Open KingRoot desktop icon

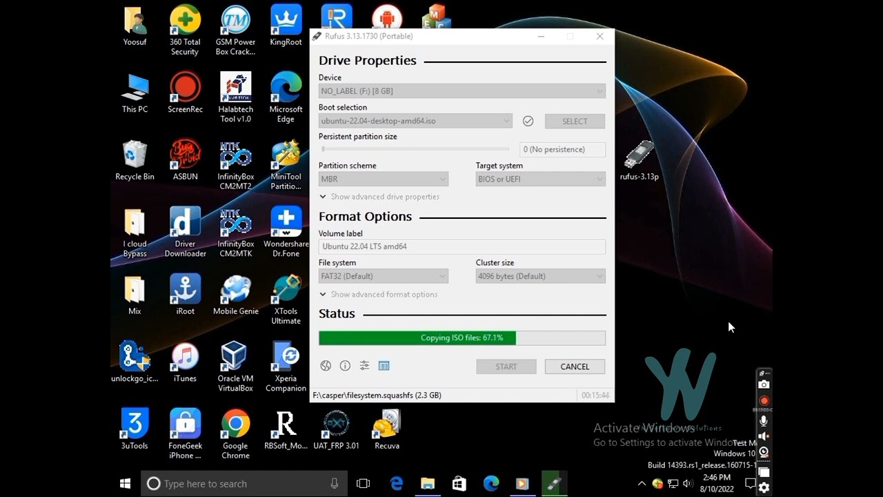[286, 26]
